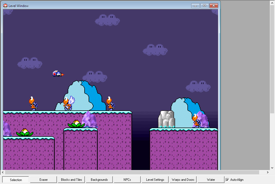This screenshot has width=275, height=184.
Task: Click the vertical scrollbar down arrow
Action: click(x=272, y=168)
